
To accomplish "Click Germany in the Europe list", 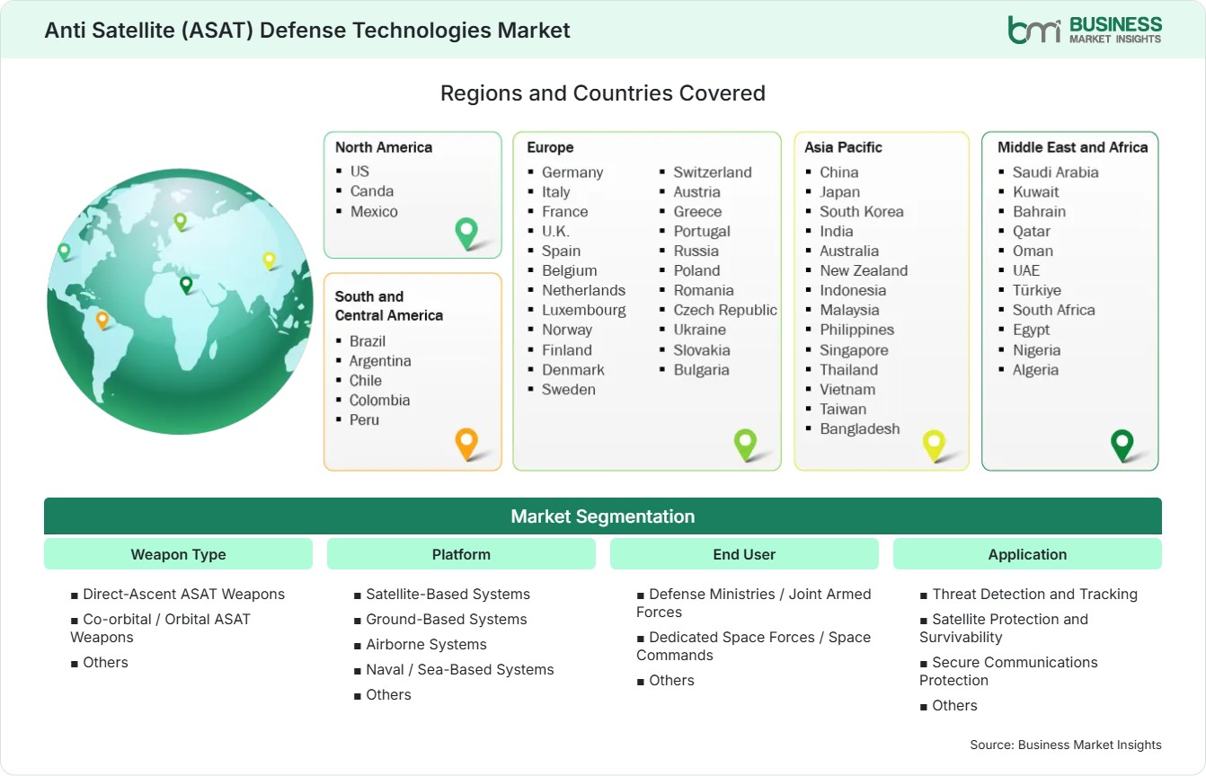I will click(x=572, y=172).
